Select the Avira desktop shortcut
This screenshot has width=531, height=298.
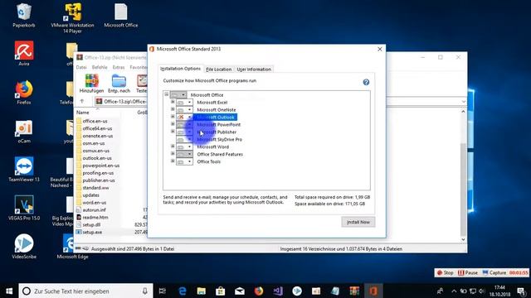(24, 53)
